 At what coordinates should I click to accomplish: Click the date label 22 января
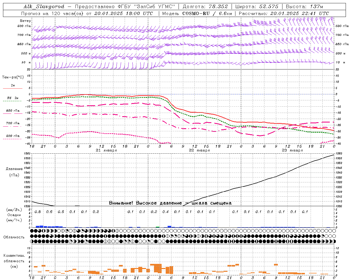[x=199, y=150]
